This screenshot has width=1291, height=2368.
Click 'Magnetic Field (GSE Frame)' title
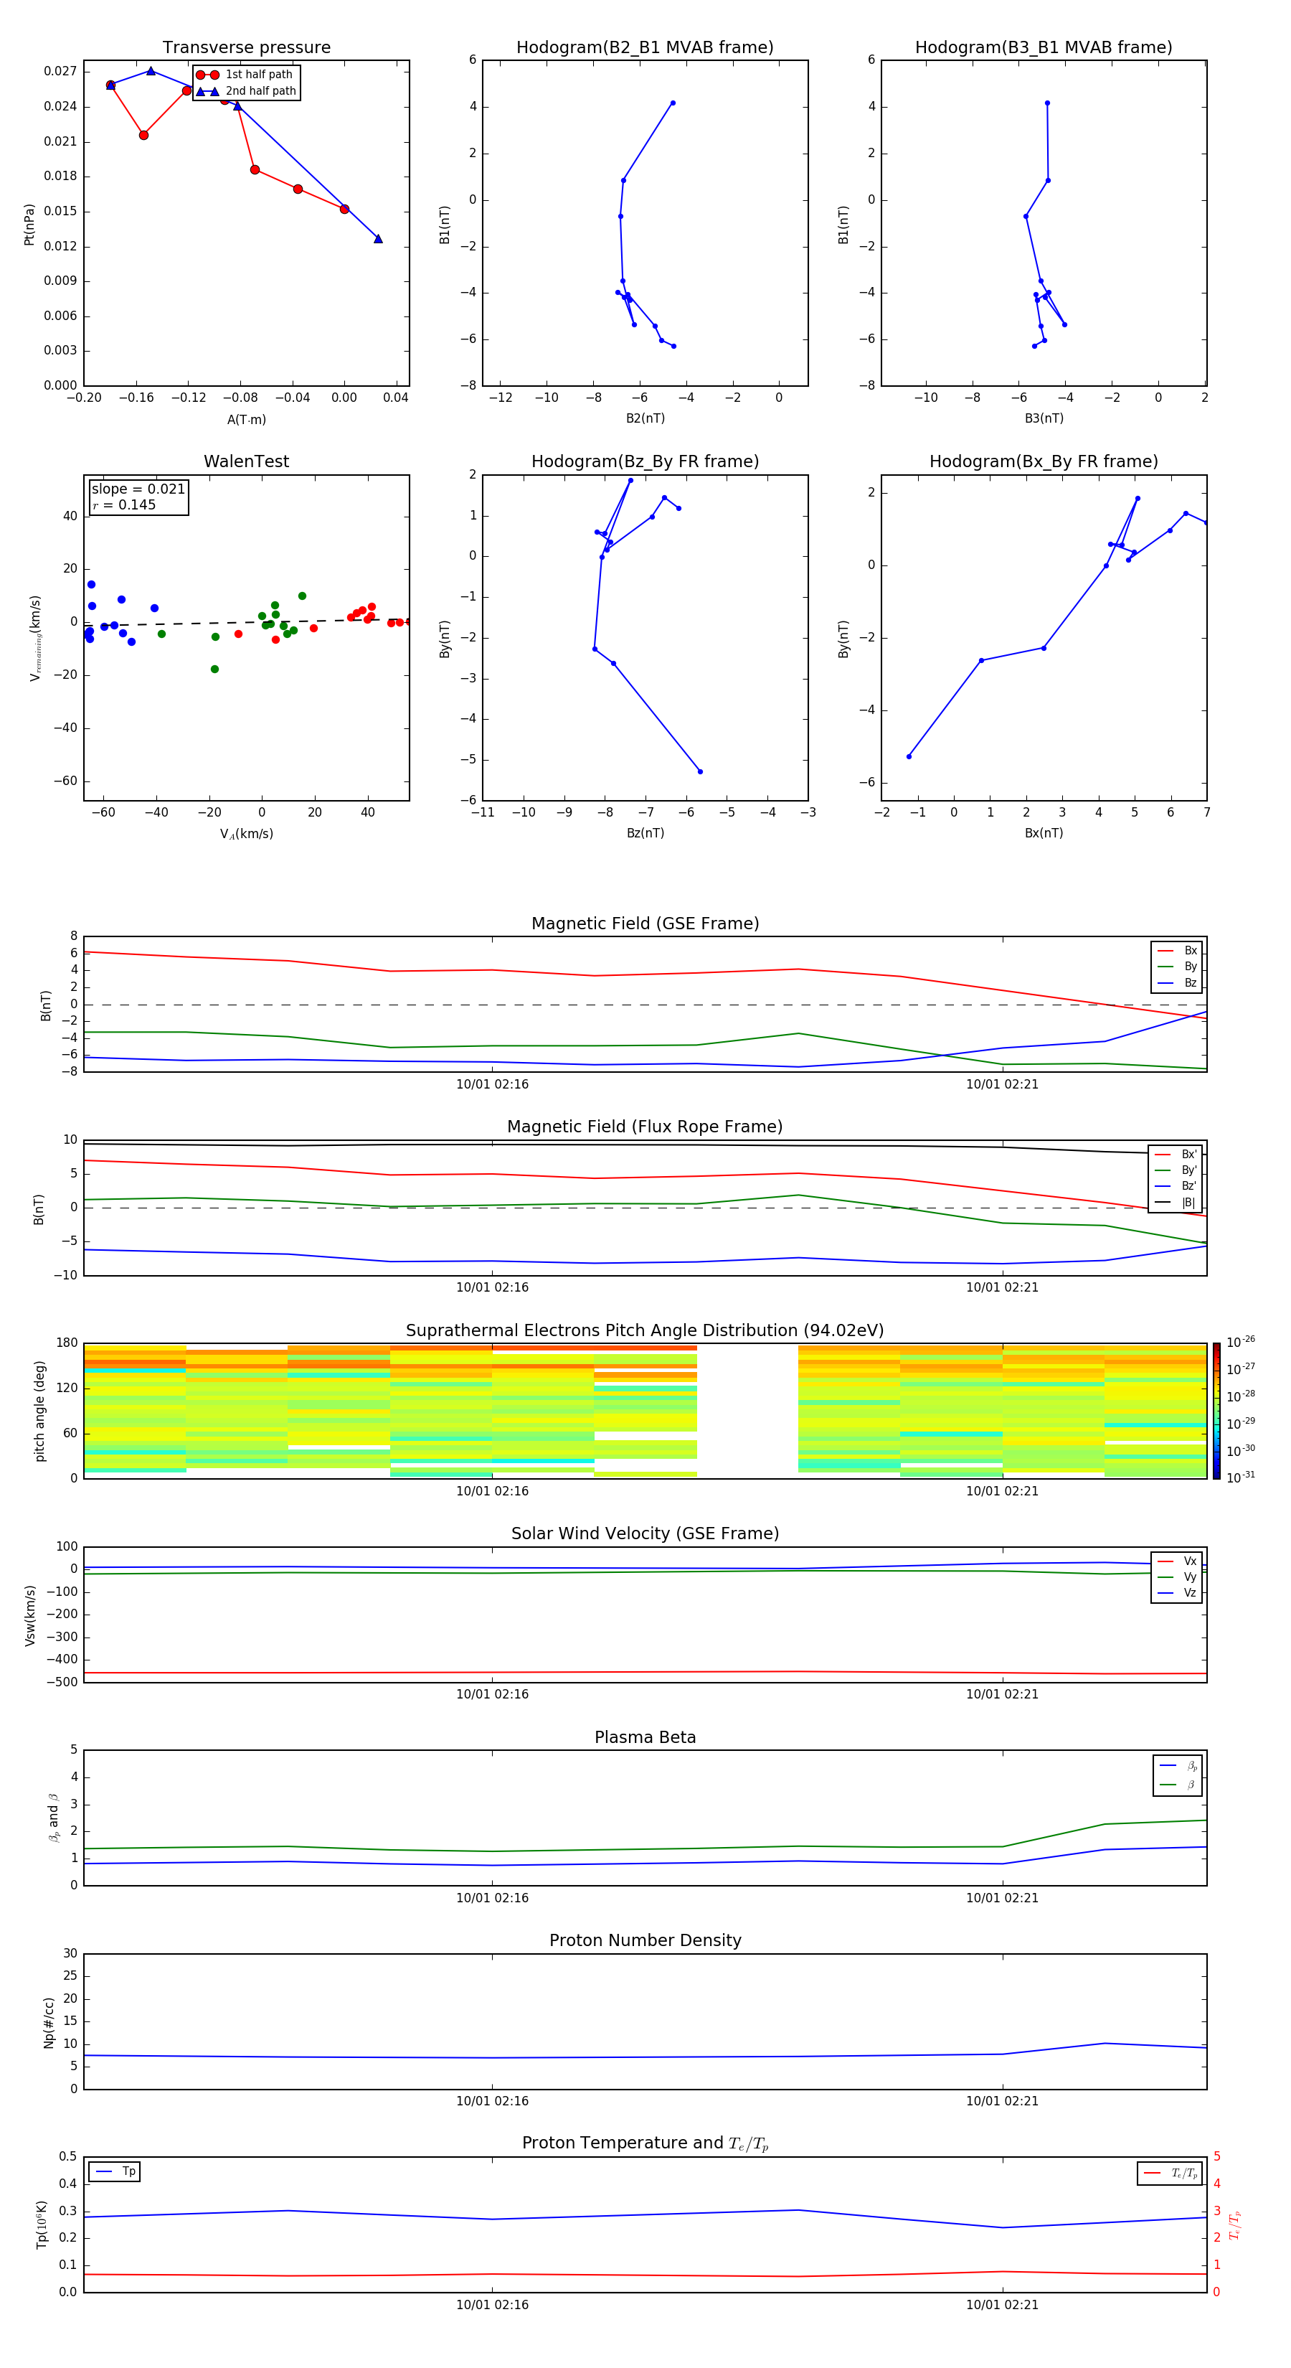coord(645,924)
